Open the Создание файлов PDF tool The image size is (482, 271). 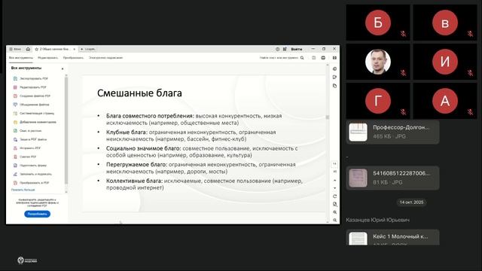(32, 96)
